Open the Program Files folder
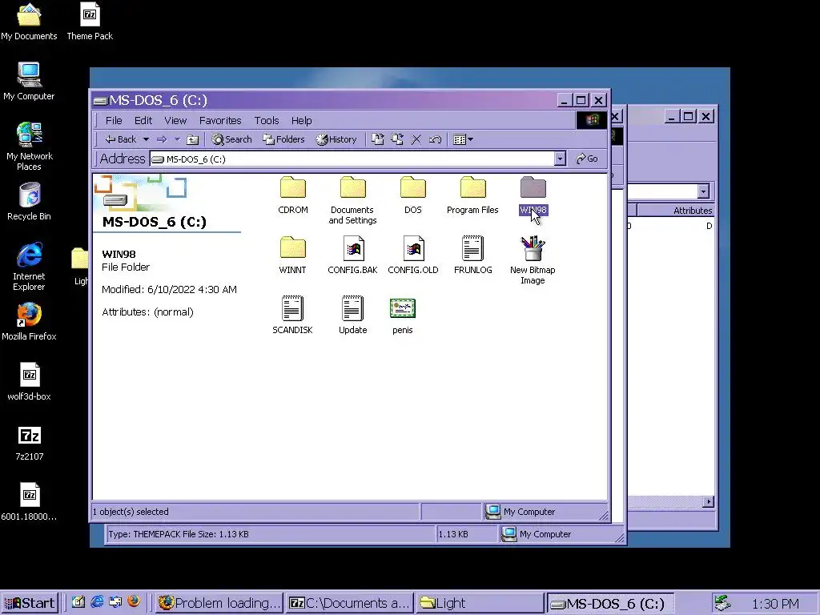 coord(472,195)
